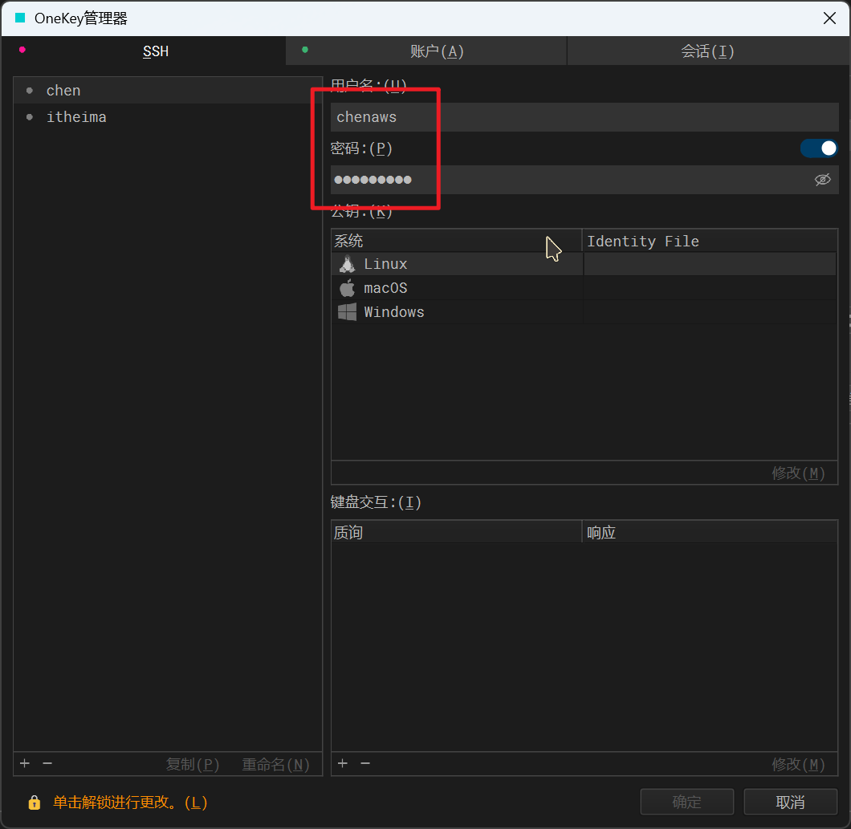
Task: Select the chen entry in list
Action: [168, 90]
